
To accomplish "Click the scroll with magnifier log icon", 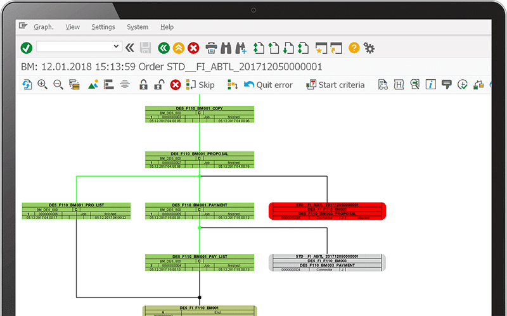I will 415,85.
